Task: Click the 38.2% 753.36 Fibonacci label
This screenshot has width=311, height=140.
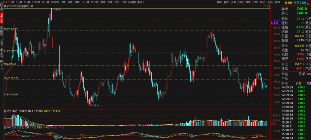Action: 11,78
